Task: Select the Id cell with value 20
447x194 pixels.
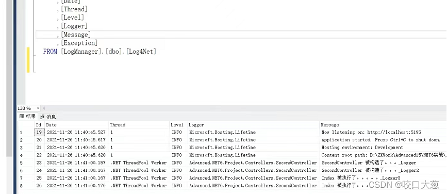Action: point(39,140)
